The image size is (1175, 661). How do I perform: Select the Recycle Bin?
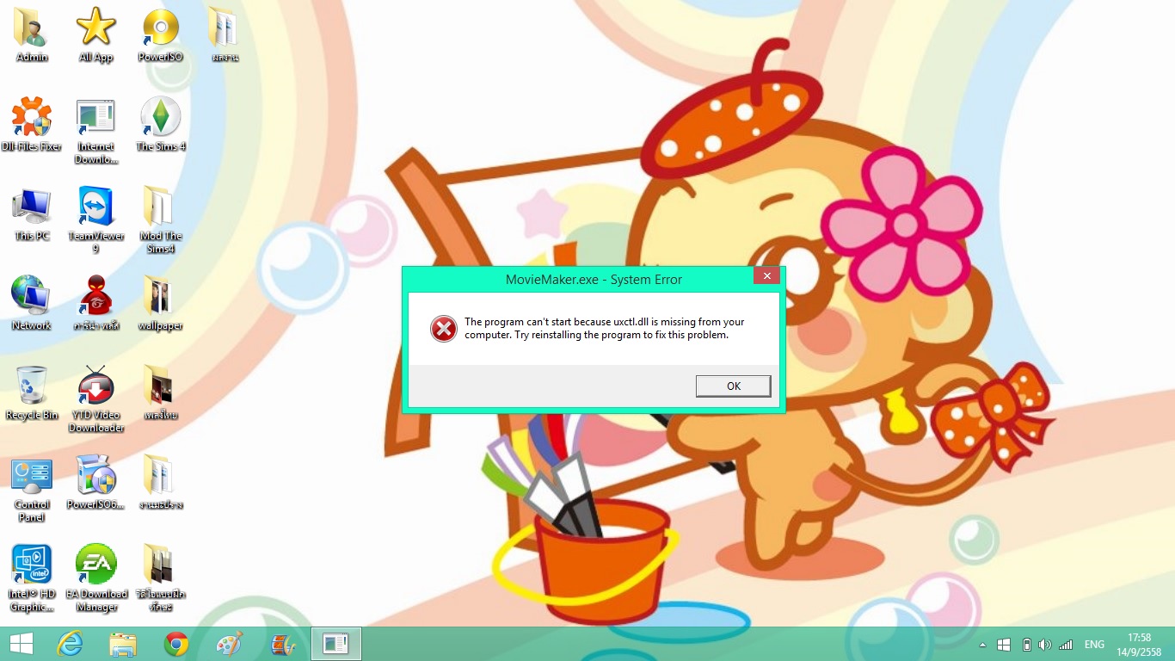(32, 394)
